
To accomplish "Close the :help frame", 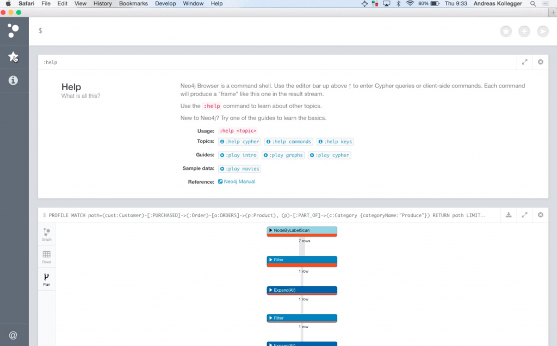I will click(540, 62).
